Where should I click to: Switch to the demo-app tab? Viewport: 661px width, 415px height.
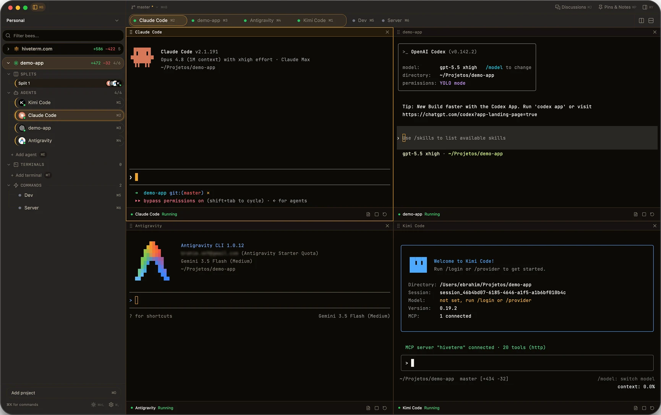tap(209, 21)
